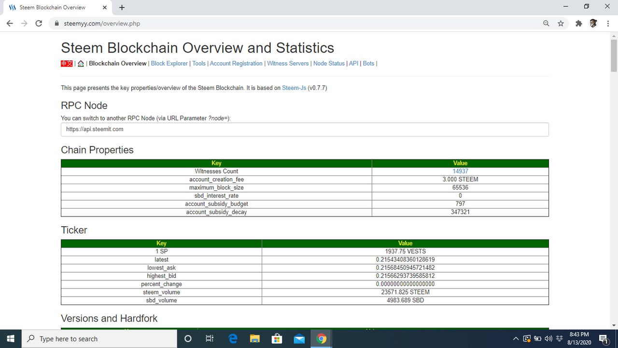Open the Bots link
The image size is (618, 348).
[x=368, y=63]
